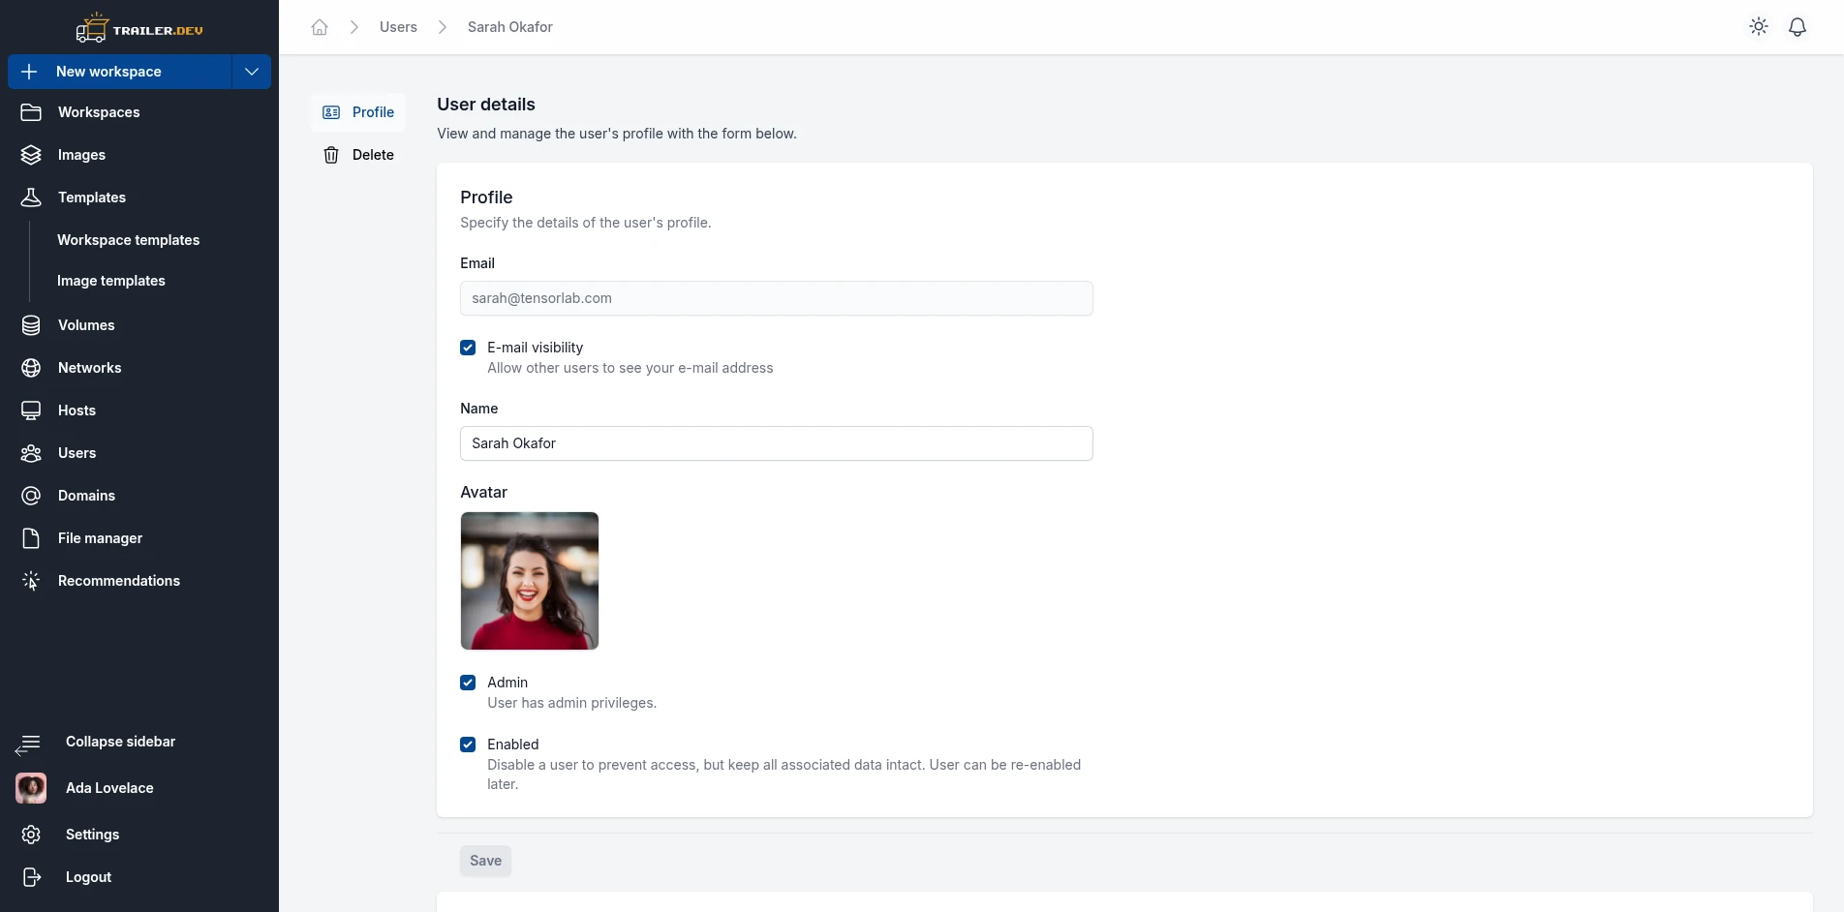The height and width of the screenshot is (912, 1844).
Task: Click the Recommendations sparkle icon
Action: tap(31, 581)
